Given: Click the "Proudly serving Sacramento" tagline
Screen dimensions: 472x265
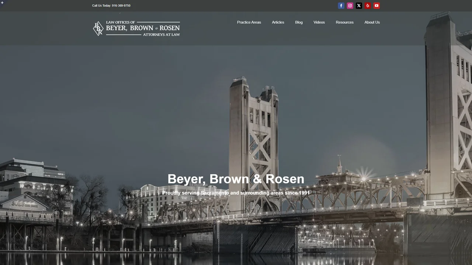Looking at the screenshot, I should tap(236, 193).
